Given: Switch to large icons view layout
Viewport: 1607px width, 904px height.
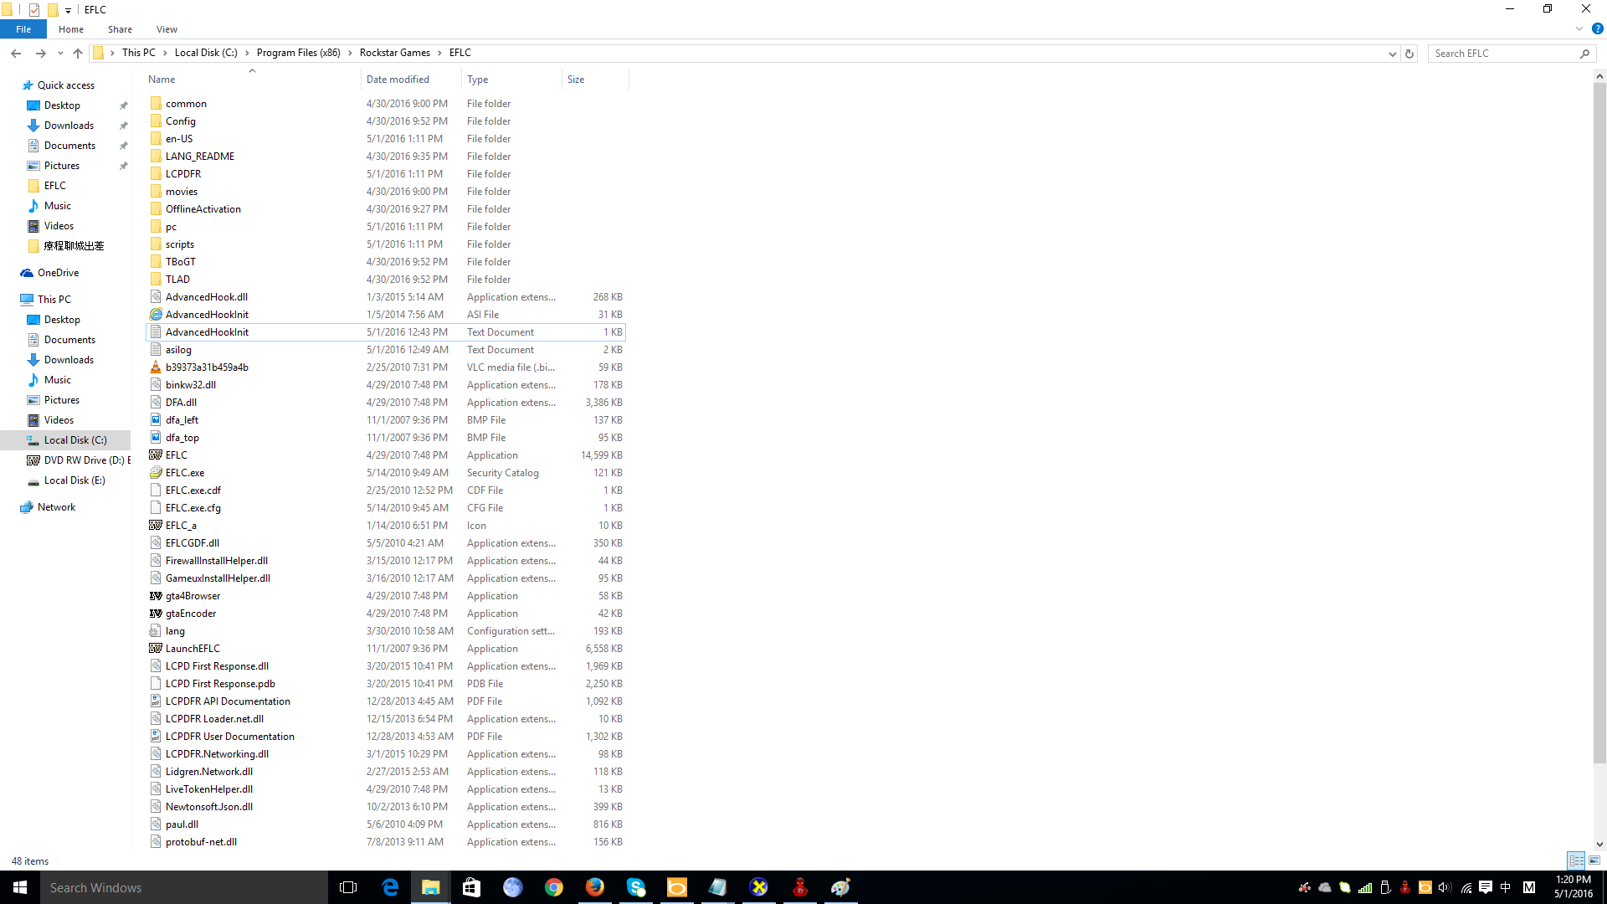Looking at the screenshot, I should pos(1594,860).
